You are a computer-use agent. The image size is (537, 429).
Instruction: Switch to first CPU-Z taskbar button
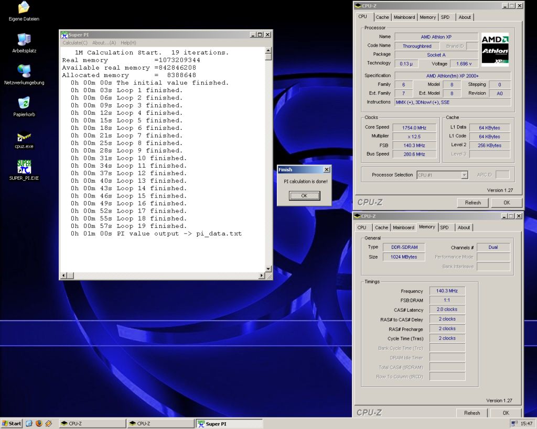[x=92, y=424]
